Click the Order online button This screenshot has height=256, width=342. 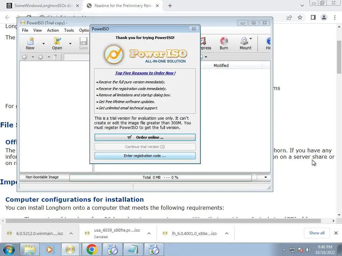[x=145, y=137]
